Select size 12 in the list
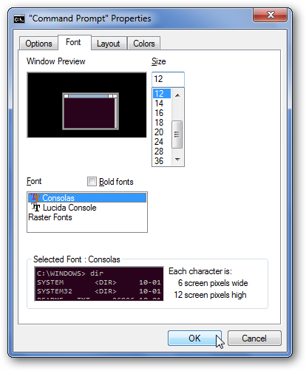 coord(162,94)
